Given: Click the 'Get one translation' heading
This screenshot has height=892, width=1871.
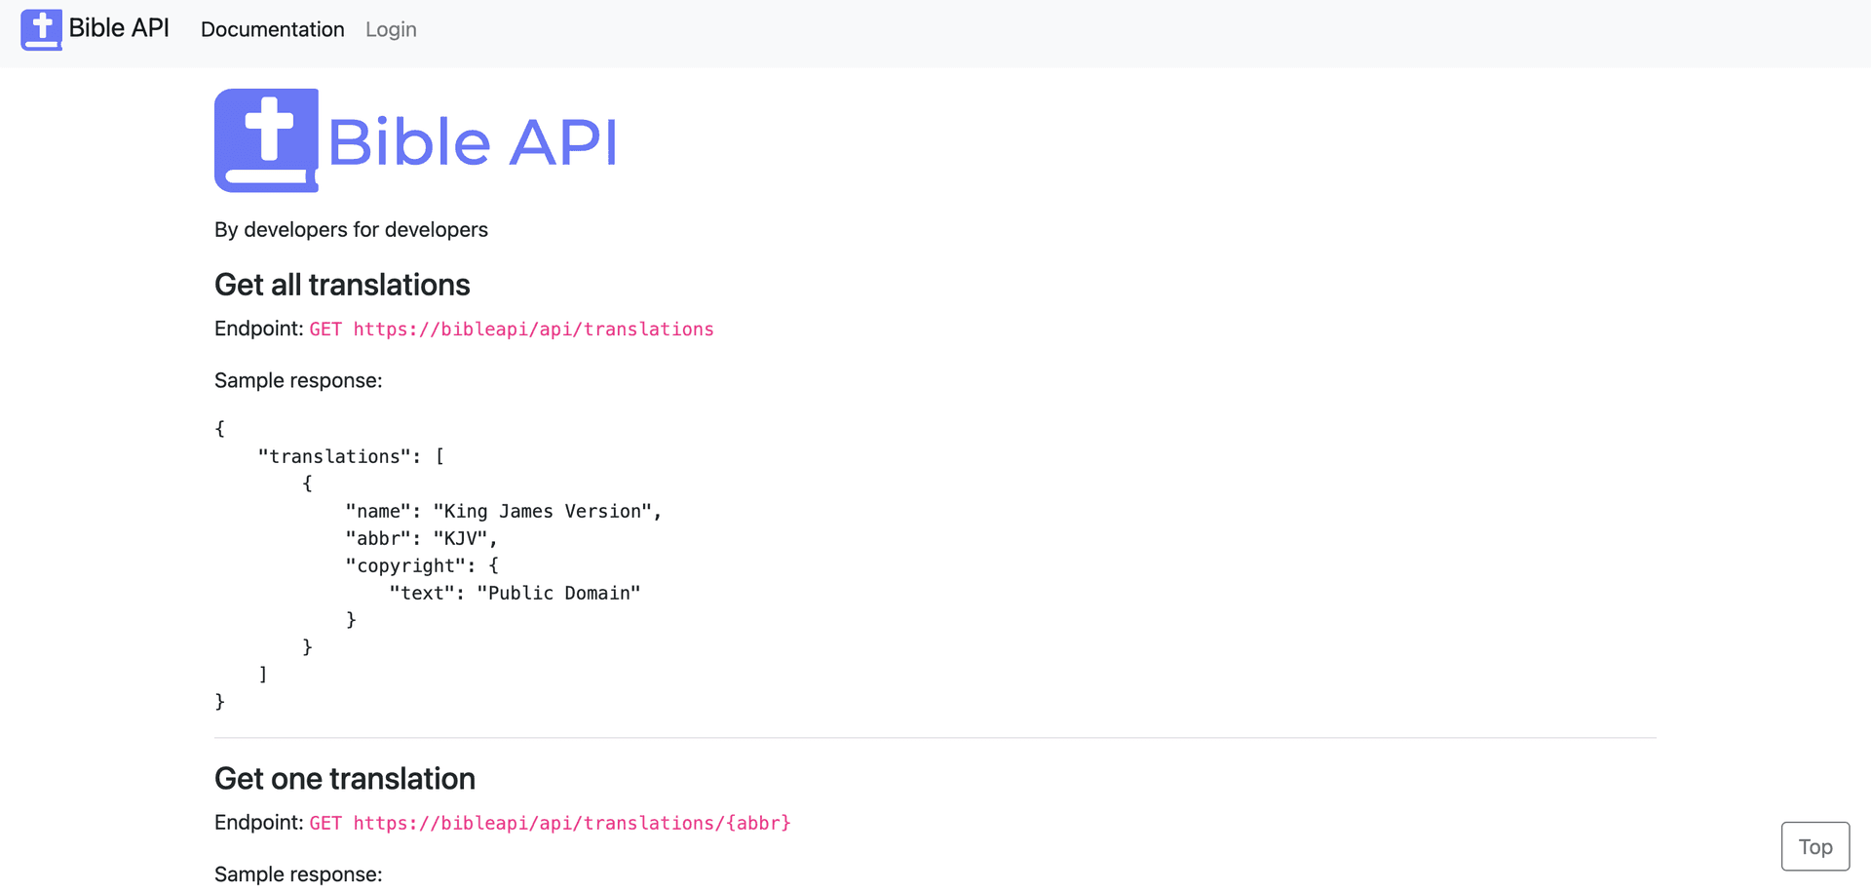Looking at the screenshot, I should click(x=344, y=778).
